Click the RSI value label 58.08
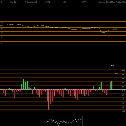126x126 pixels. click(116, 29)
